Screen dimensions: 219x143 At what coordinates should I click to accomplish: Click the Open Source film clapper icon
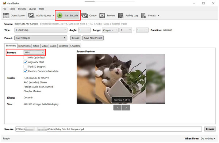click(6, 15)
